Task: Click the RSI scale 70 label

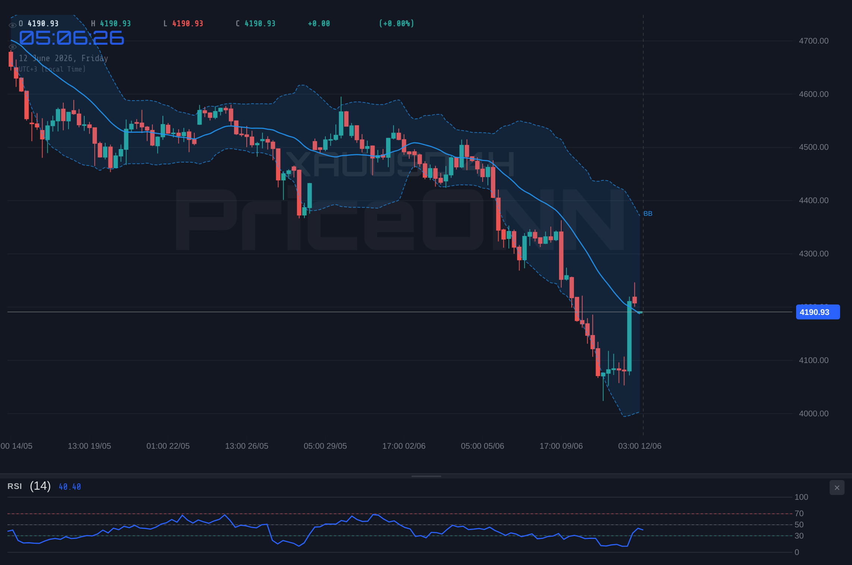Action: point(799,514)
